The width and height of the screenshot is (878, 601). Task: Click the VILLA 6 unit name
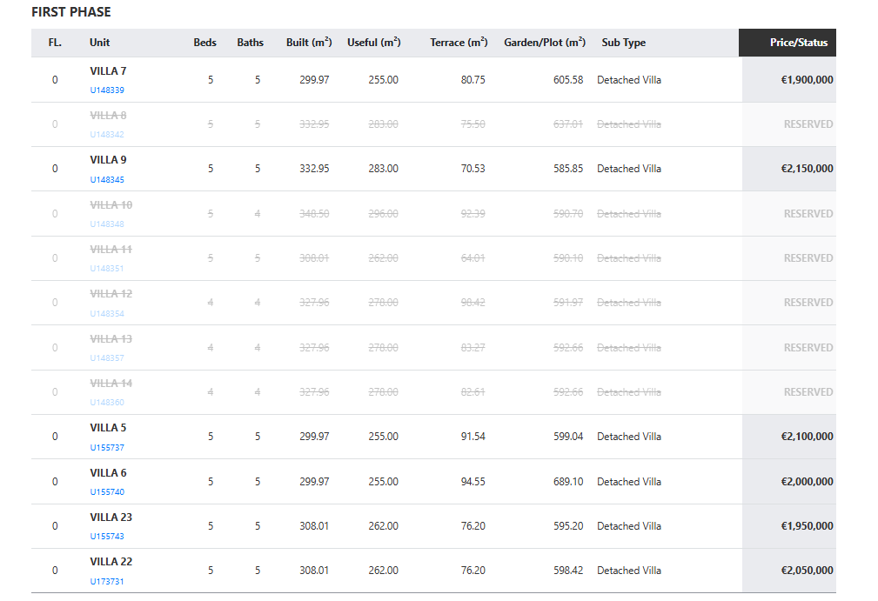tap(108, 473)
